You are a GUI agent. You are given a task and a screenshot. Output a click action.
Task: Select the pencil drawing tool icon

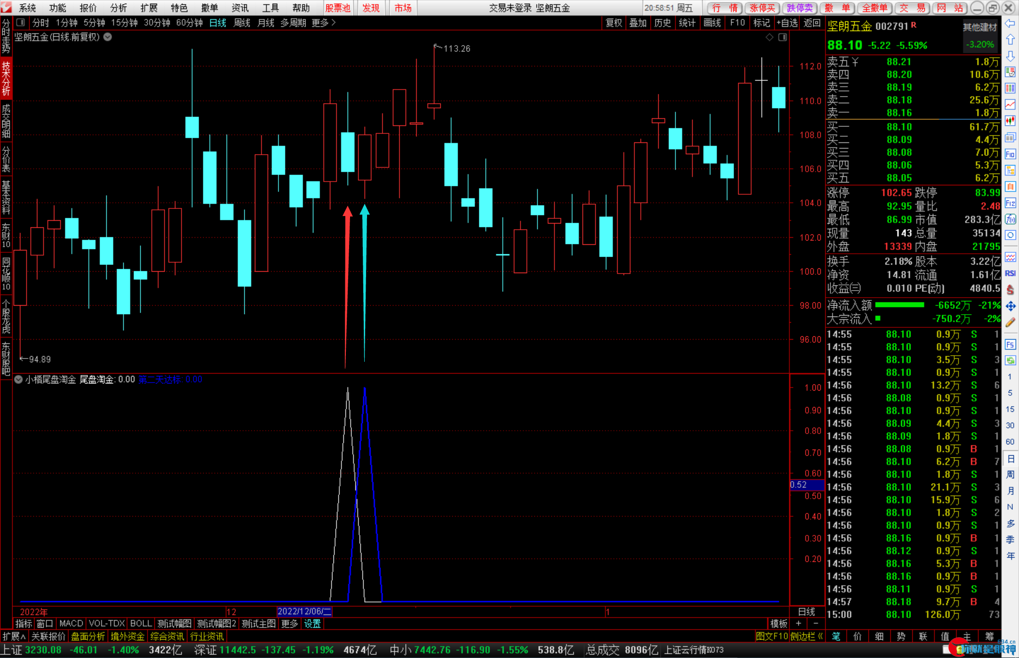click(x=1010, y=323)
